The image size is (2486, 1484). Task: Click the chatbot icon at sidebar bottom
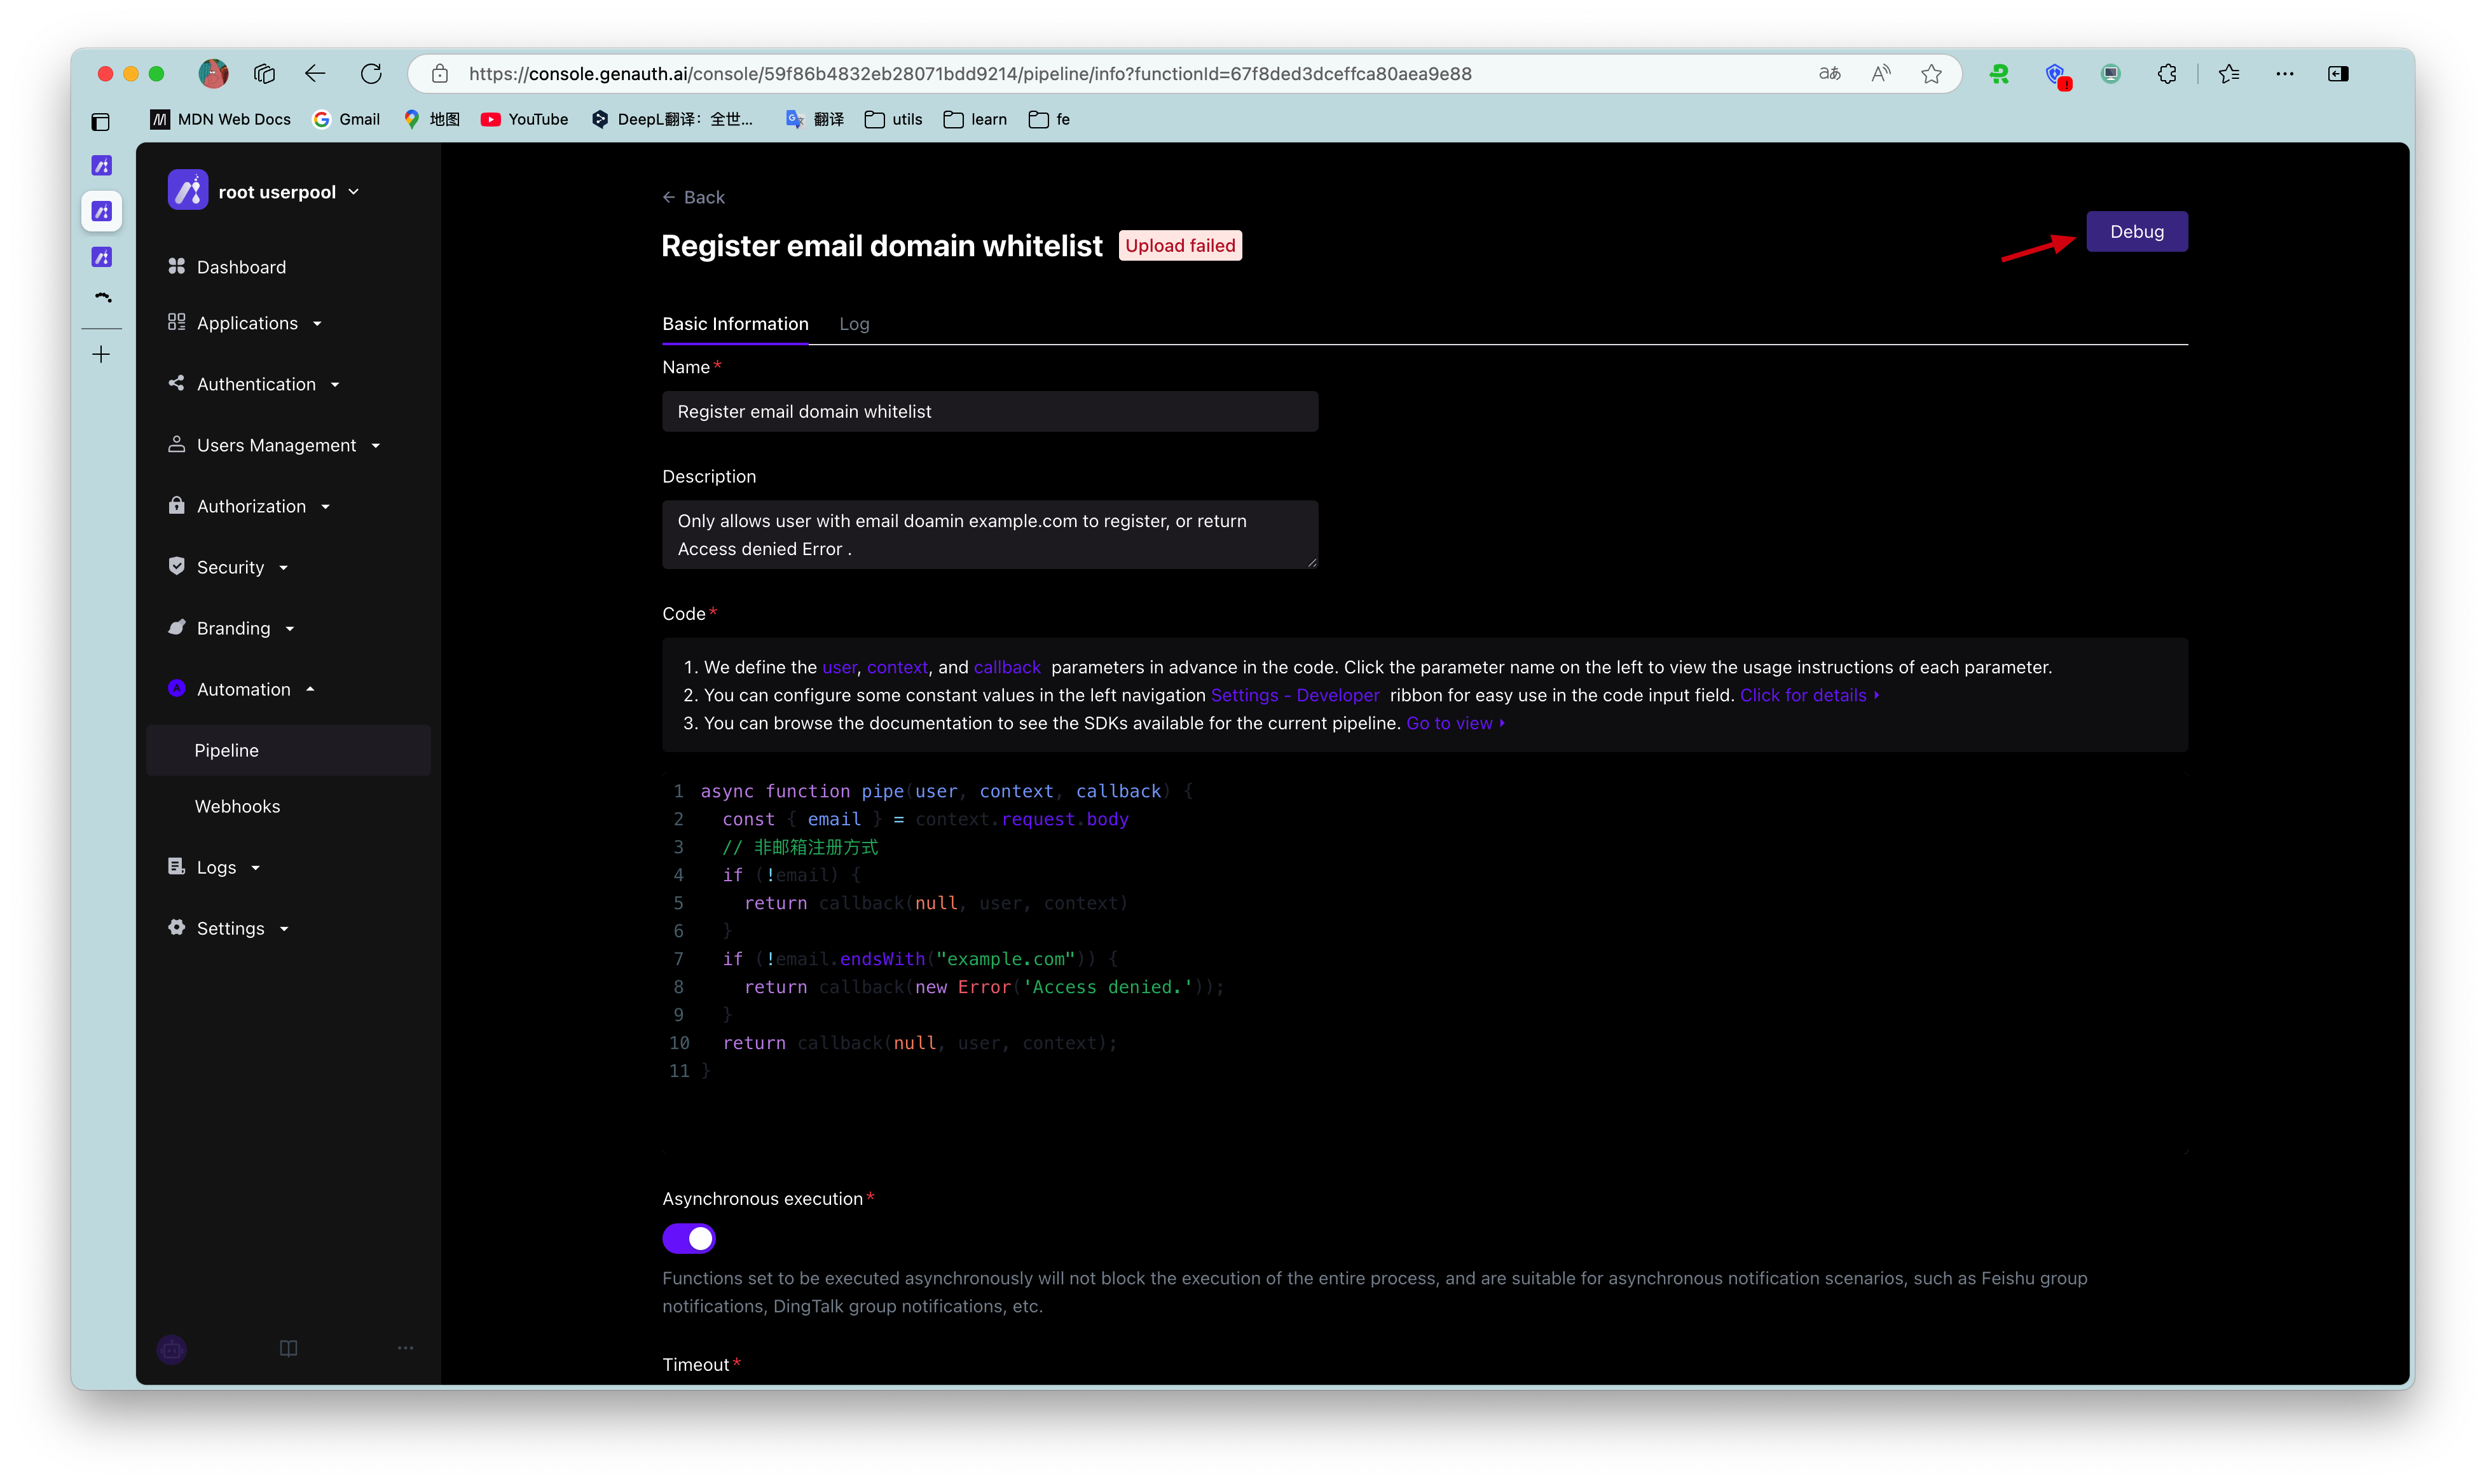coord(172,1349)
